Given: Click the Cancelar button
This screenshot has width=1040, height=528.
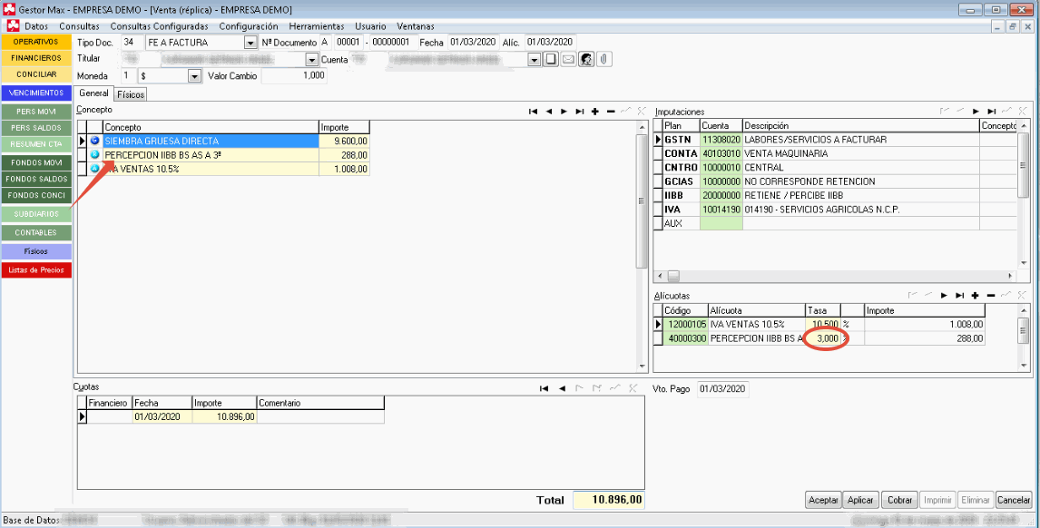Looking at the screenshot, I should (x=1014, y=500).
